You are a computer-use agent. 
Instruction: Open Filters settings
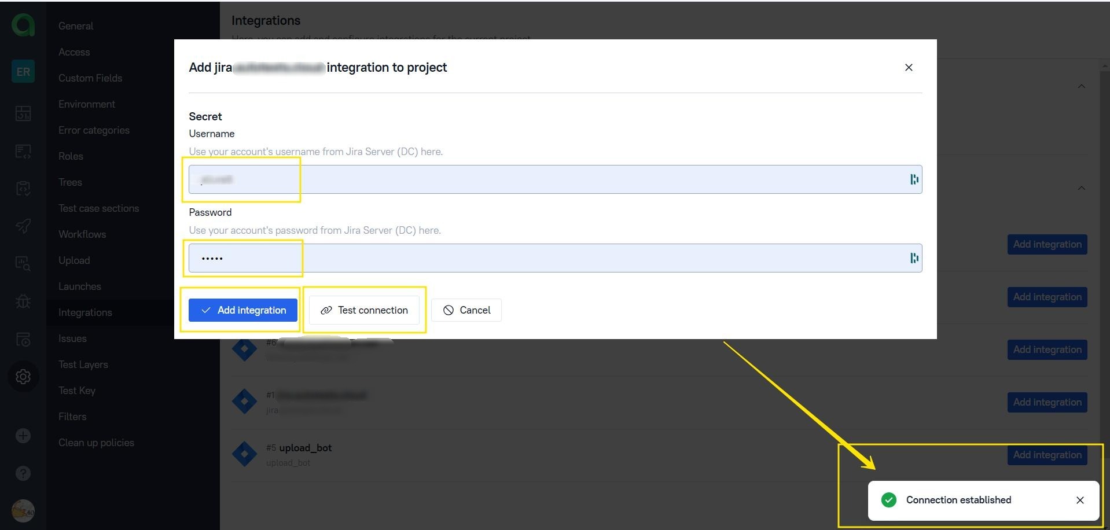point(72,417)
